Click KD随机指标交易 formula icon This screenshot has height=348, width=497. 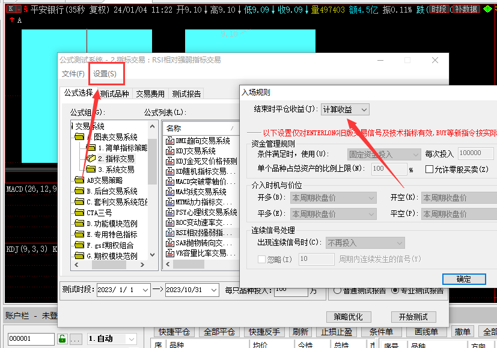pyautogui.click(x=170, y=171)
